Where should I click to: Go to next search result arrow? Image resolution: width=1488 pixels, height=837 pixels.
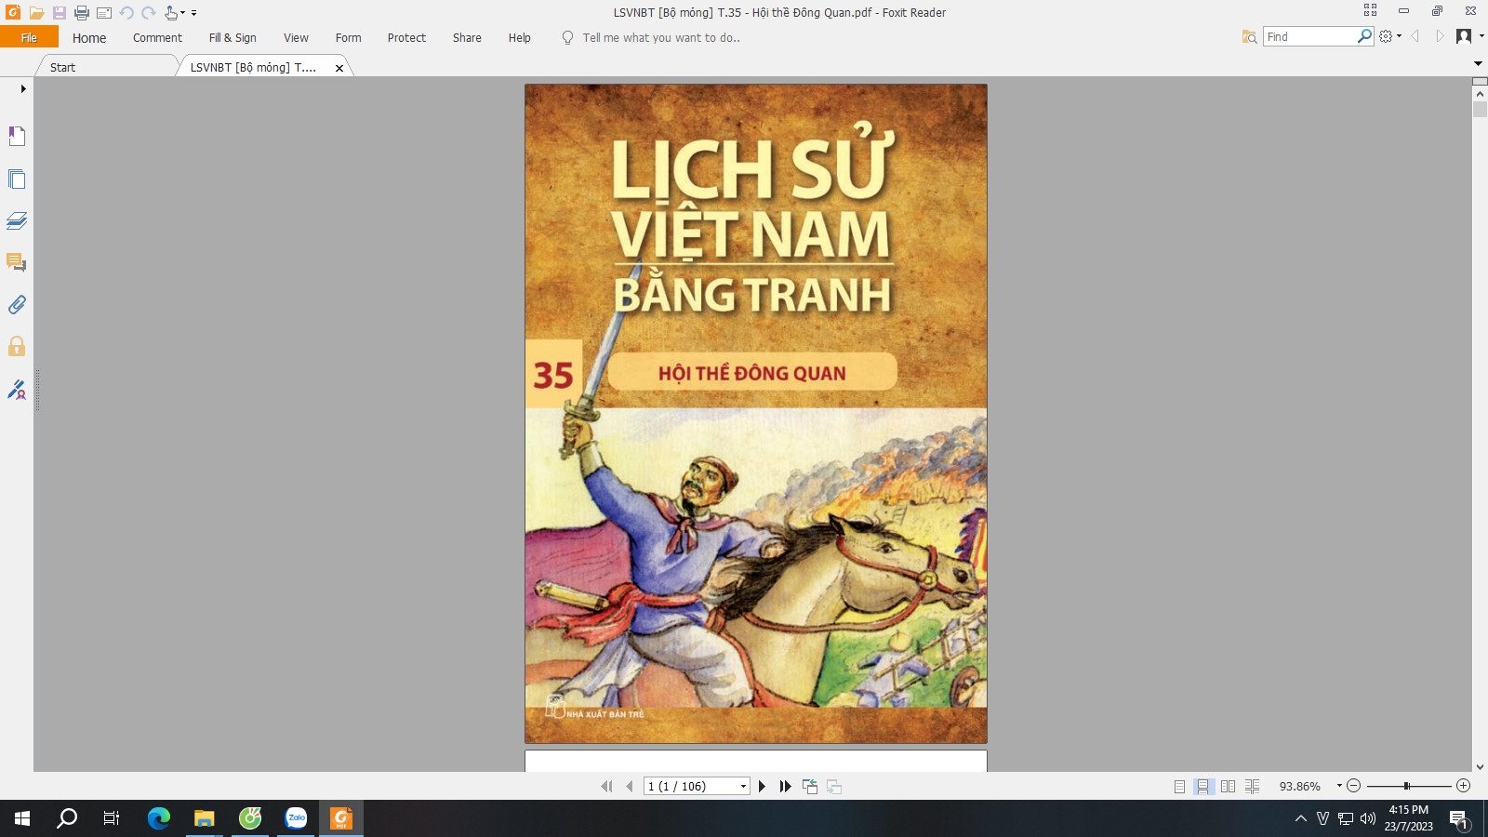click(x=1440, y=36)
